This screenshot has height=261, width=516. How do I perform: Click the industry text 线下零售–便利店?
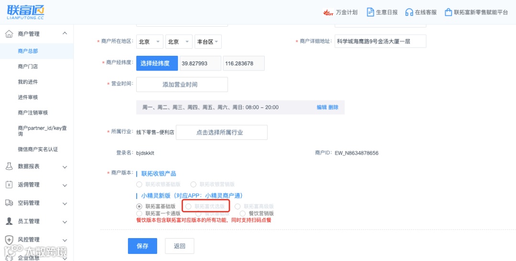[x=155, y=133]
